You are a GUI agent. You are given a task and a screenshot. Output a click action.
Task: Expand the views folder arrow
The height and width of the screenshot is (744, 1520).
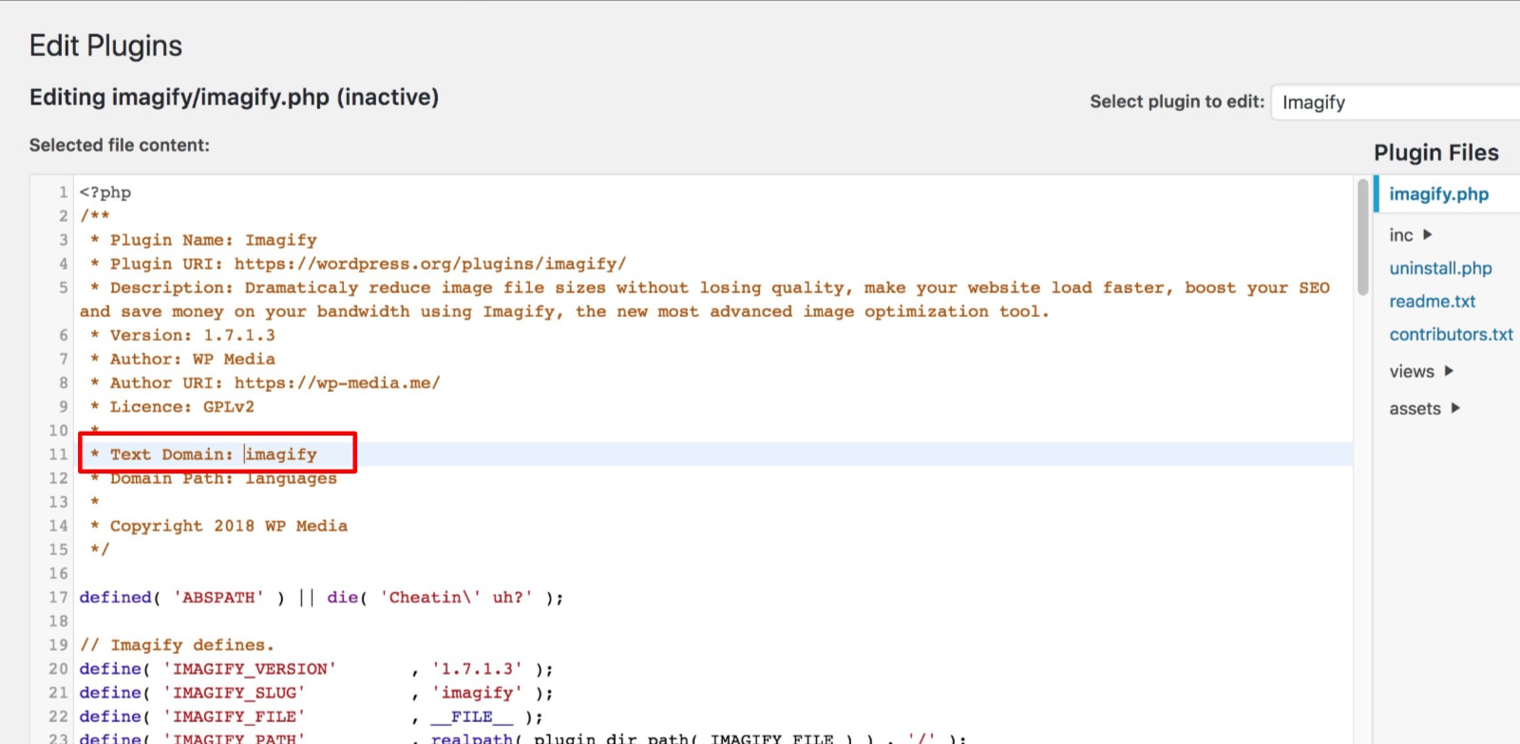1449,371
